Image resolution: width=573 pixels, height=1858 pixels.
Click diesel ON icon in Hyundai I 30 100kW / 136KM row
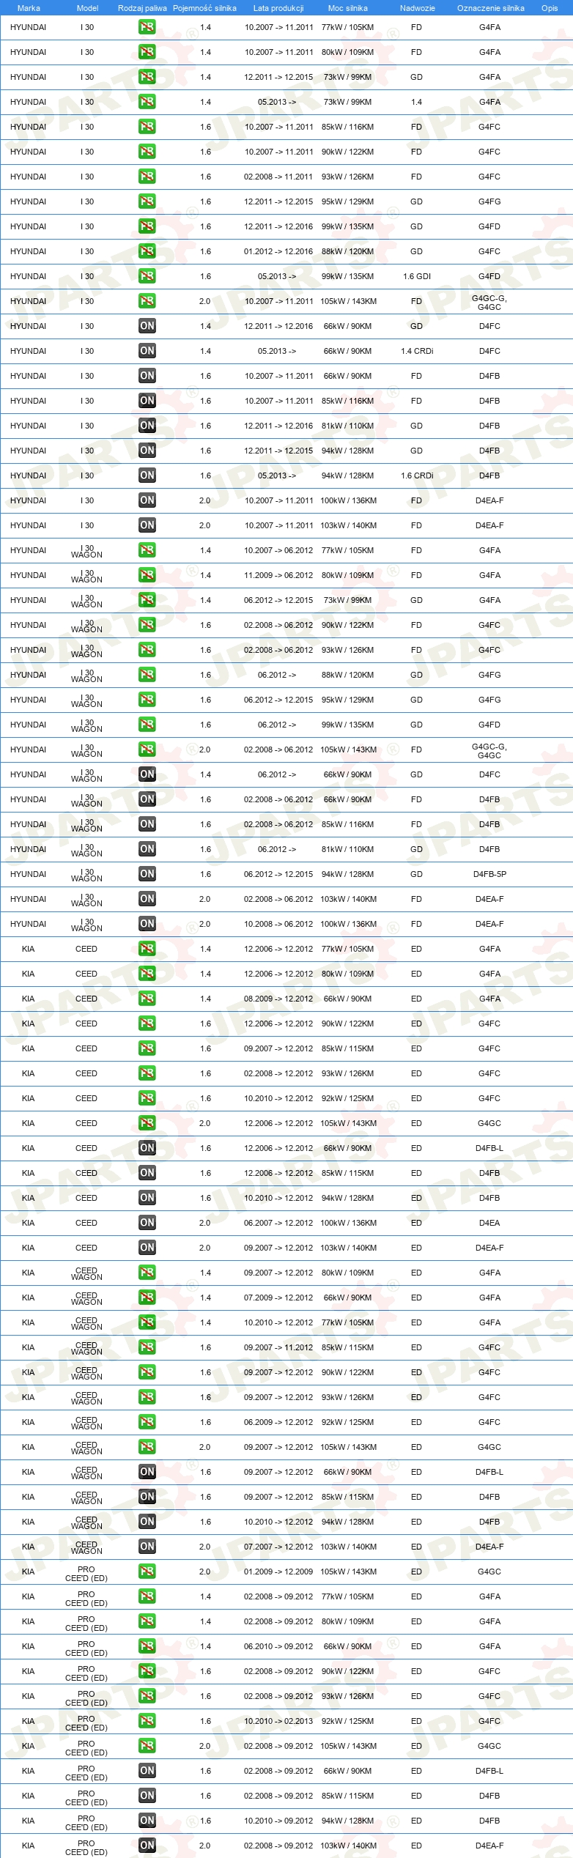147,500
